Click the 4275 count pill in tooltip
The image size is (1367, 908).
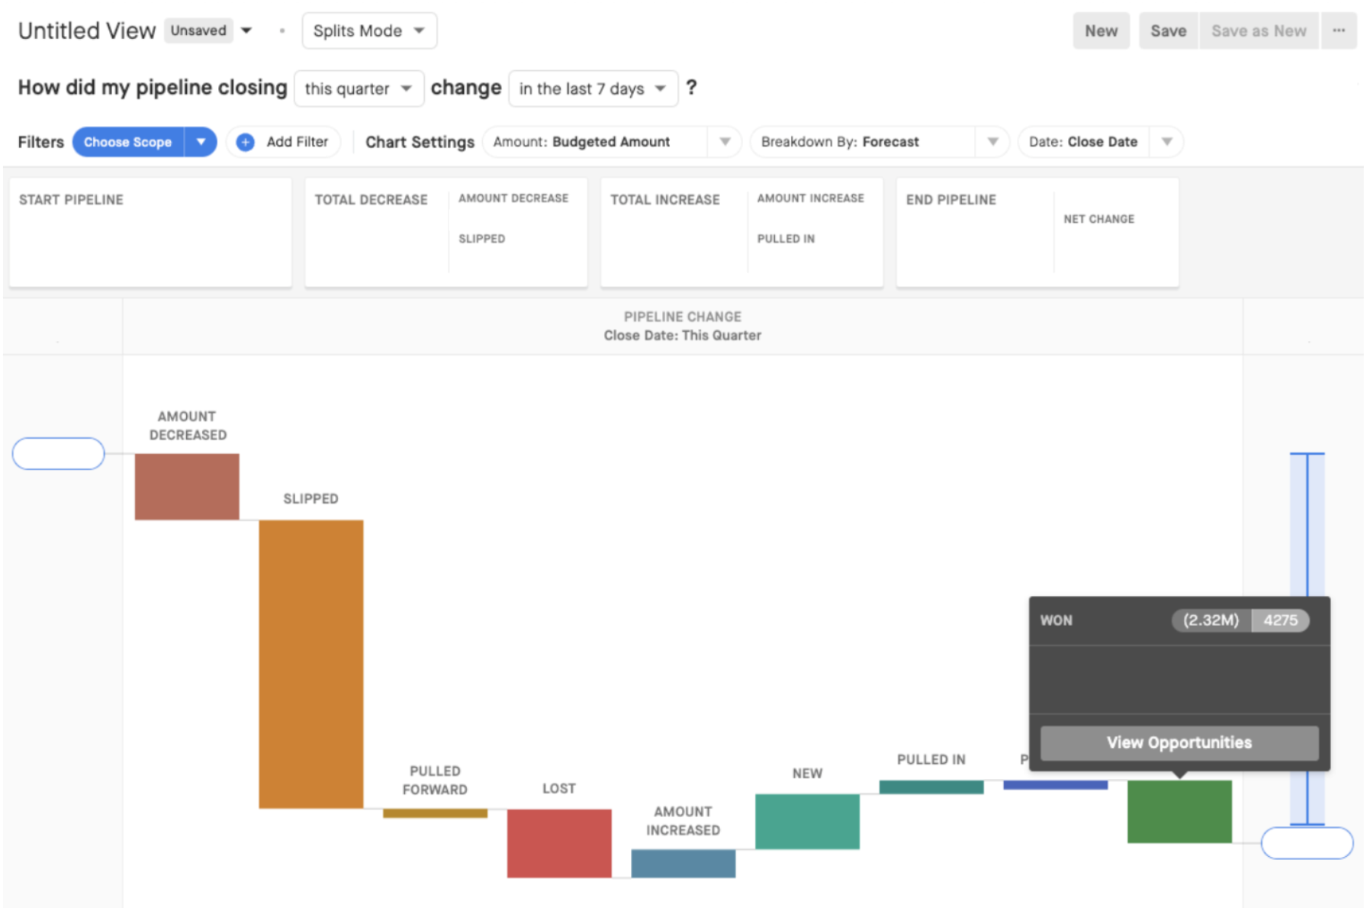[1280, 620]
